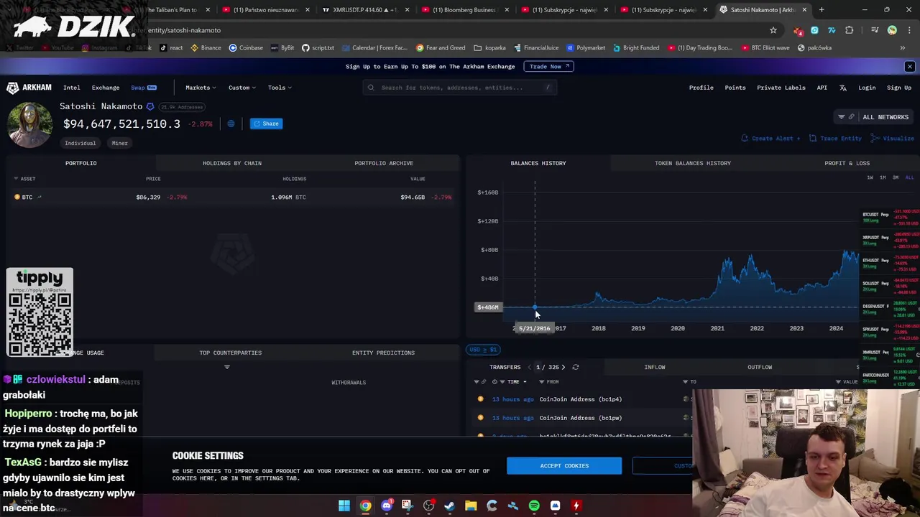
Task: Click the Create Alert bell icon
Action: click(x=745, y=138)
